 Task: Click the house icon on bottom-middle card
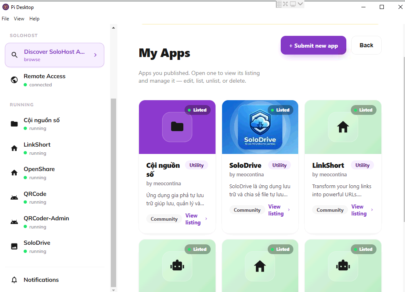pos(260,266)
